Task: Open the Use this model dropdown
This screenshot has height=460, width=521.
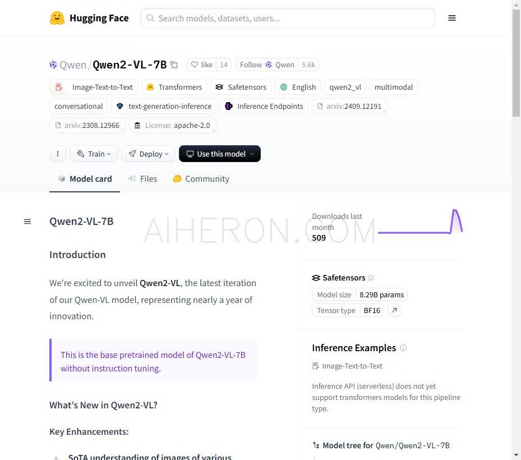Action: click(x=220, y=154)
